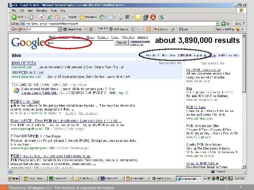Open the Google toolbar search box dropdown
Screen dimensions: 254x190
(59, 29)
